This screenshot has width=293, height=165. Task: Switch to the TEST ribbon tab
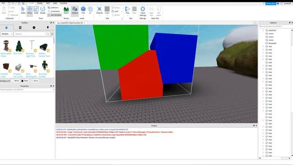tap(48, 3)
